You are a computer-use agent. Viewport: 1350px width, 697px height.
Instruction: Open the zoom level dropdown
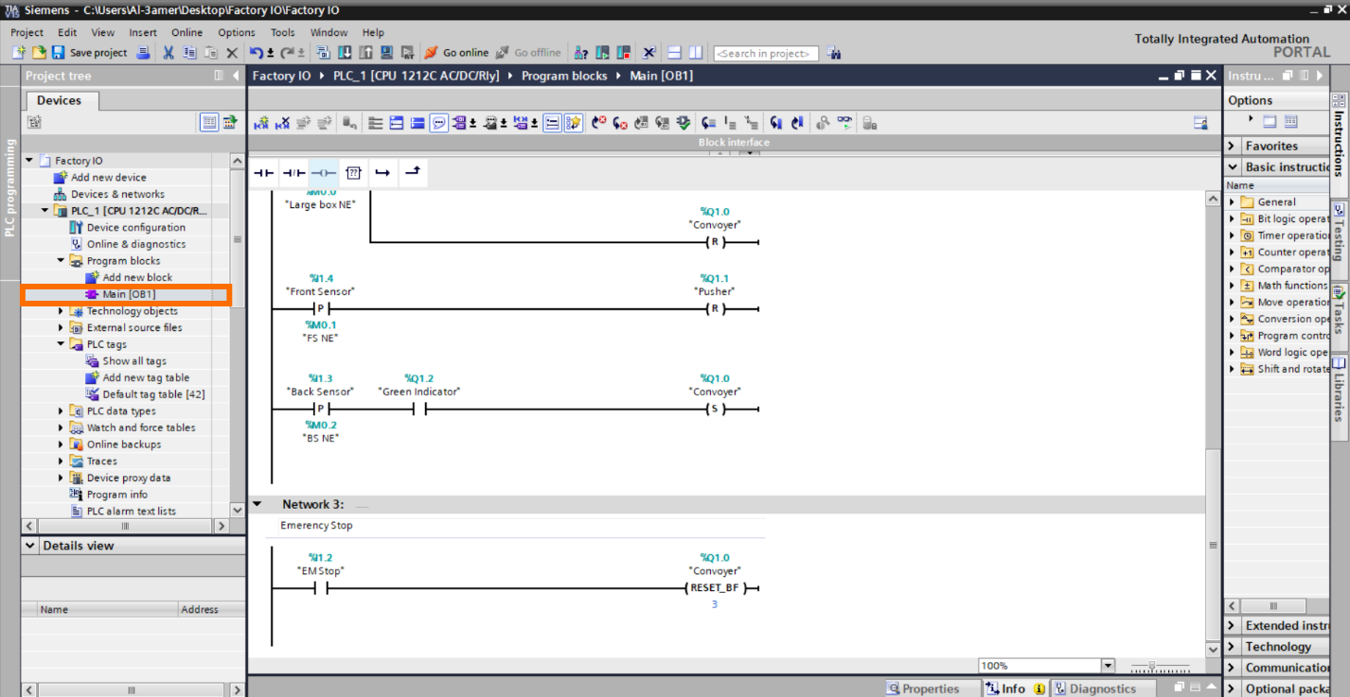pyautogui.click(x=1108, y=665)
